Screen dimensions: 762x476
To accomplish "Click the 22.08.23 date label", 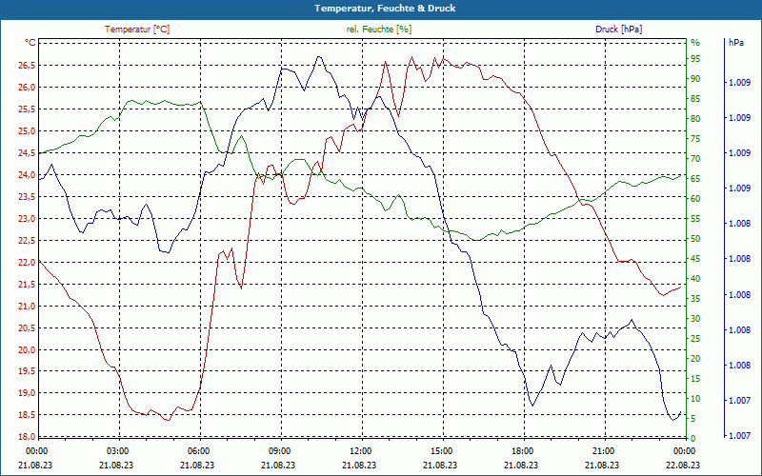I will 683,465.
